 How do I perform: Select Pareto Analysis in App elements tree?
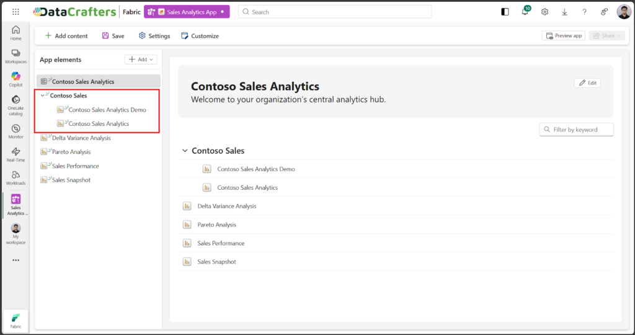71,152
